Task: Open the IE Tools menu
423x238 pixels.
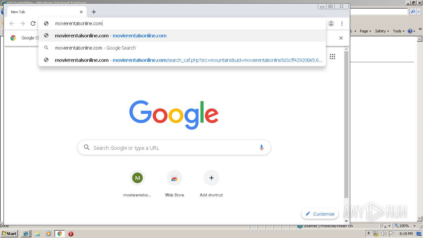Action: (x=399, y=31)
